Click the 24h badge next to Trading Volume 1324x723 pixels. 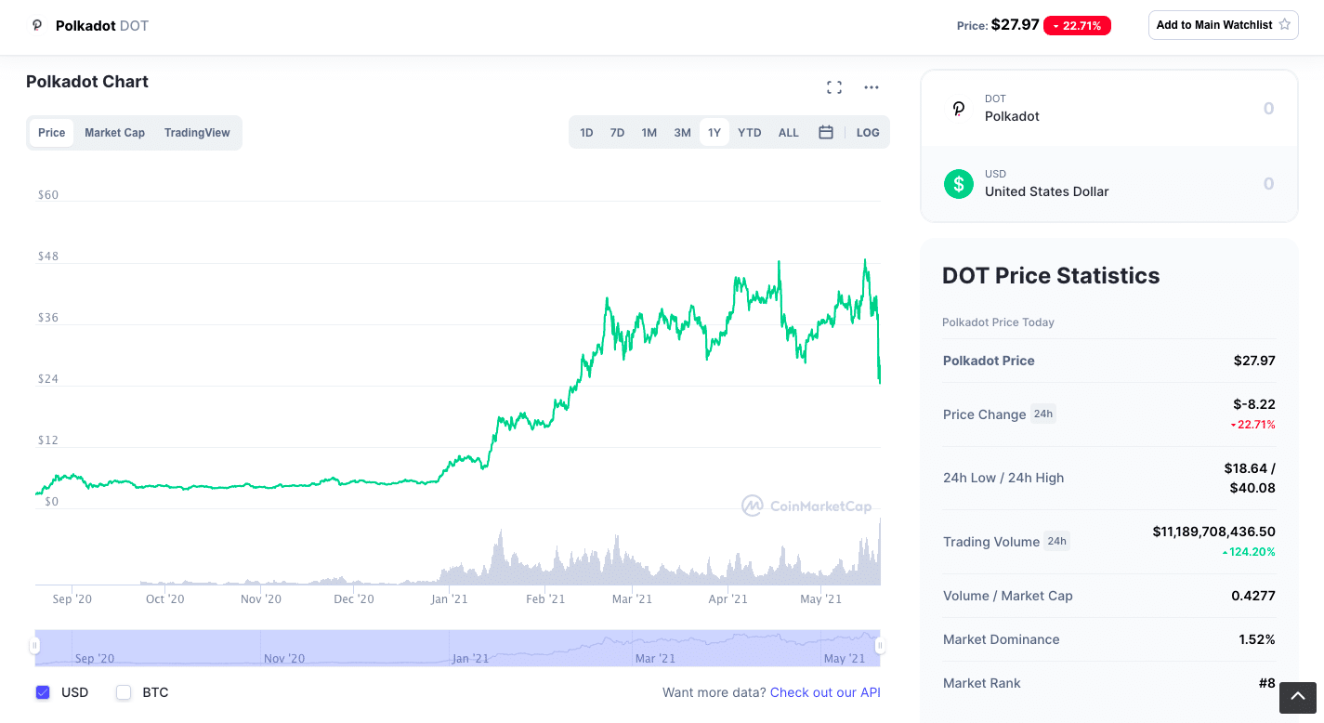click(x=1056, y=541)
